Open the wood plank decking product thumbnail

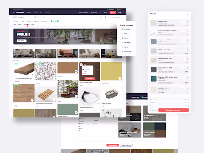[x=24, y=69]
